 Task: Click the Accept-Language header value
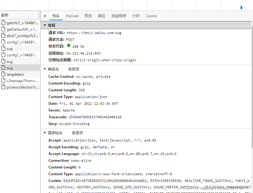(x=129, y=154)
